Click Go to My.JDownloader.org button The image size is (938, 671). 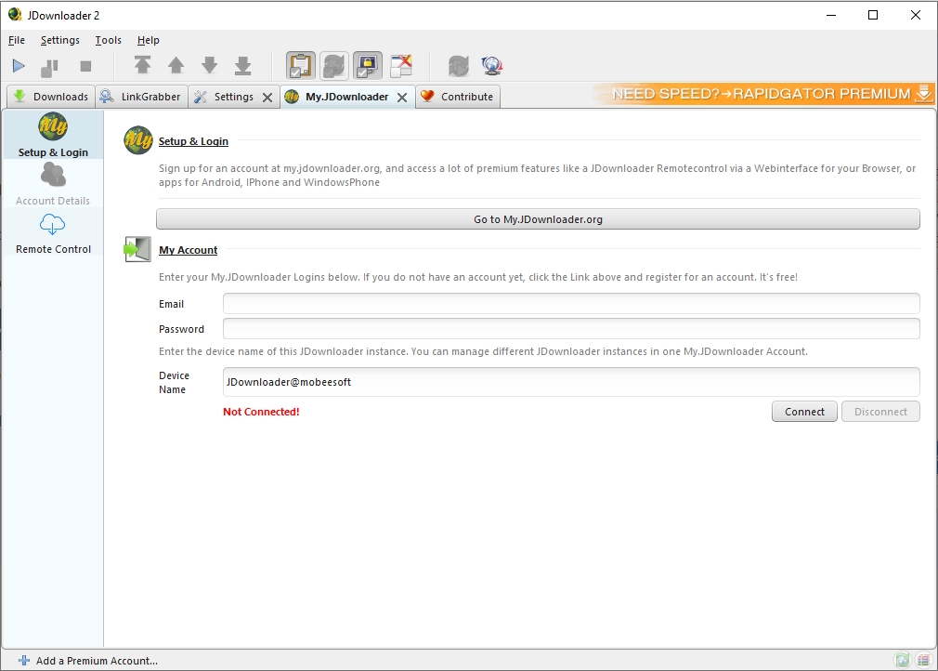tap(538, 219)
